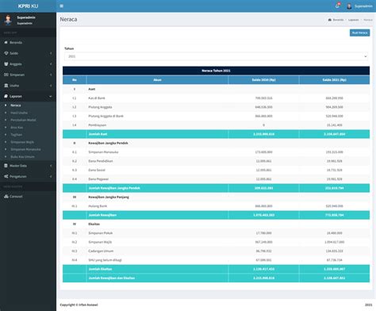Click the Laporan breadcrumb link
Screen dimensions: 376x311
[353, 20]
